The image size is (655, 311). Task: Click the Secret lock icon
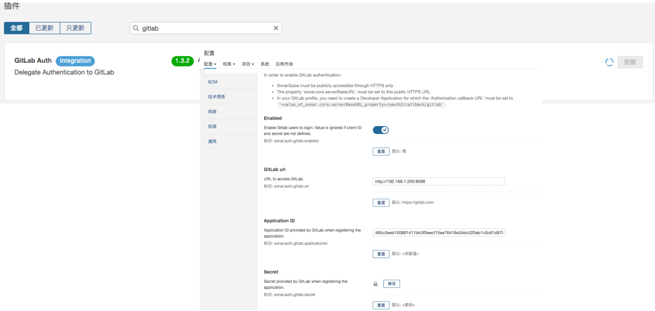click(x=376, y=284)
